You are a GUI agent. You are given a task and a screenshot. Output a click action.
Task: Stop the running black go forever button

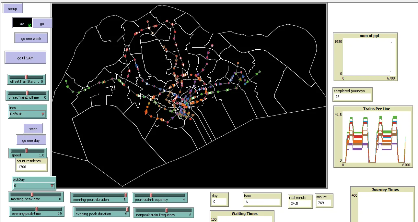(22, 23)
